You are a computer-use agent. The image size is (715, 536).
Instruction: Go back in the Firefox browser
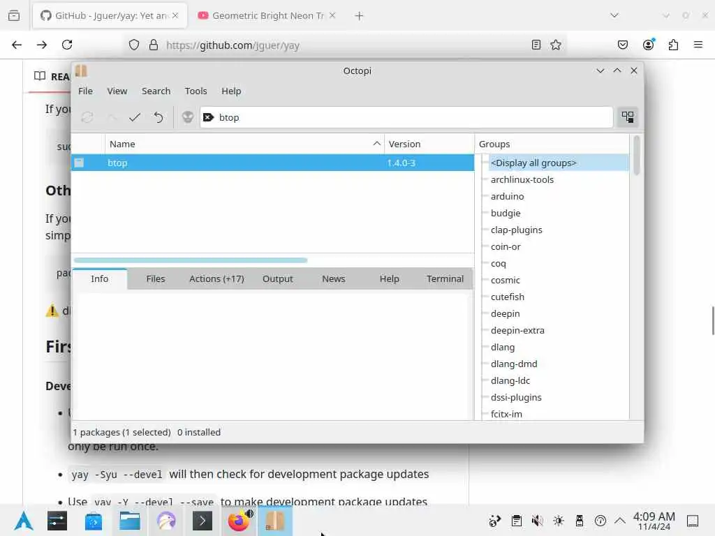17,45
